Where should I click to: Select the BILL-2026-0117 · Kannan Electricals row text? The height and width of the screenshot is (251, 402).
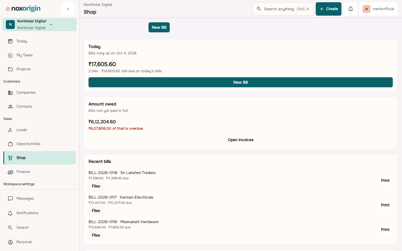pos(121,197)
